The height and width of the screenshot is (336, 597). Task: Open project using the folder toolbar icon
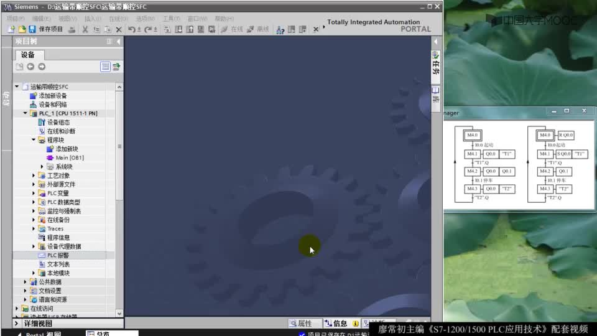click(22, 29)
